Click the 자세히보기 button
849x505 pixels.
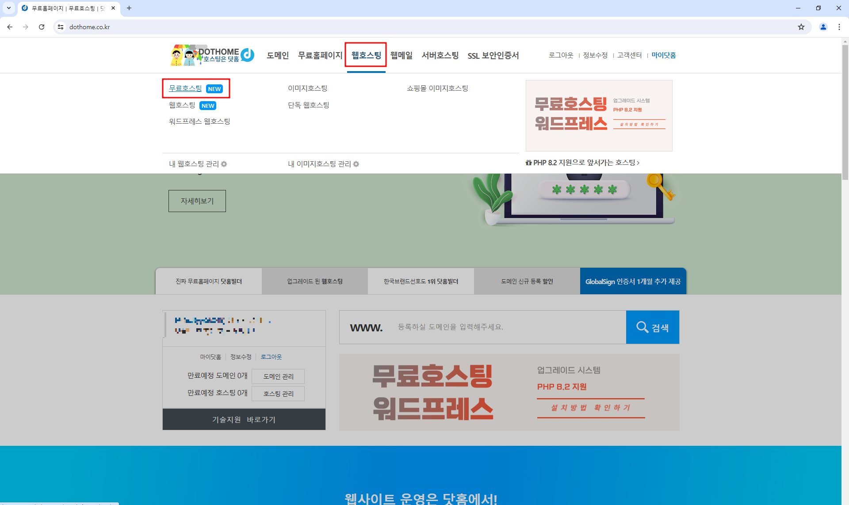tap(197, 201)
